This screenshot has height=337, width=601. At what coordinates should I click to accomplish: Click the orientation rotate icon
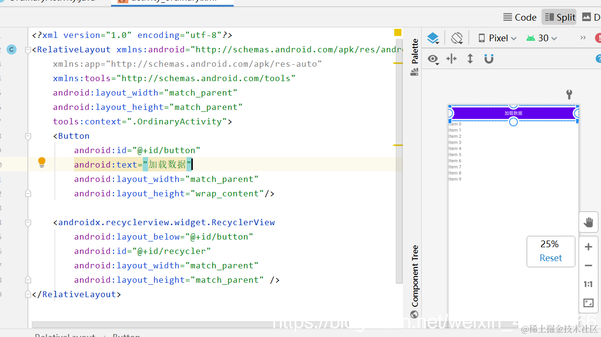coord(457,38)
